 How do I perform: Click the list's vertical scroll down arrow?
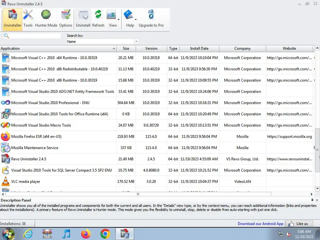(x=317, y=188)
